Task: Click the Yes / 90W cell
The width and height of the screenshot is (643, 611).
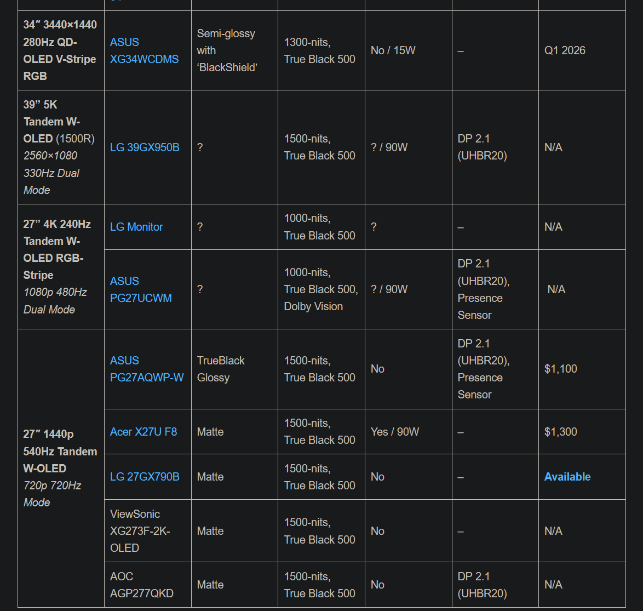Action: pos(394,432)
